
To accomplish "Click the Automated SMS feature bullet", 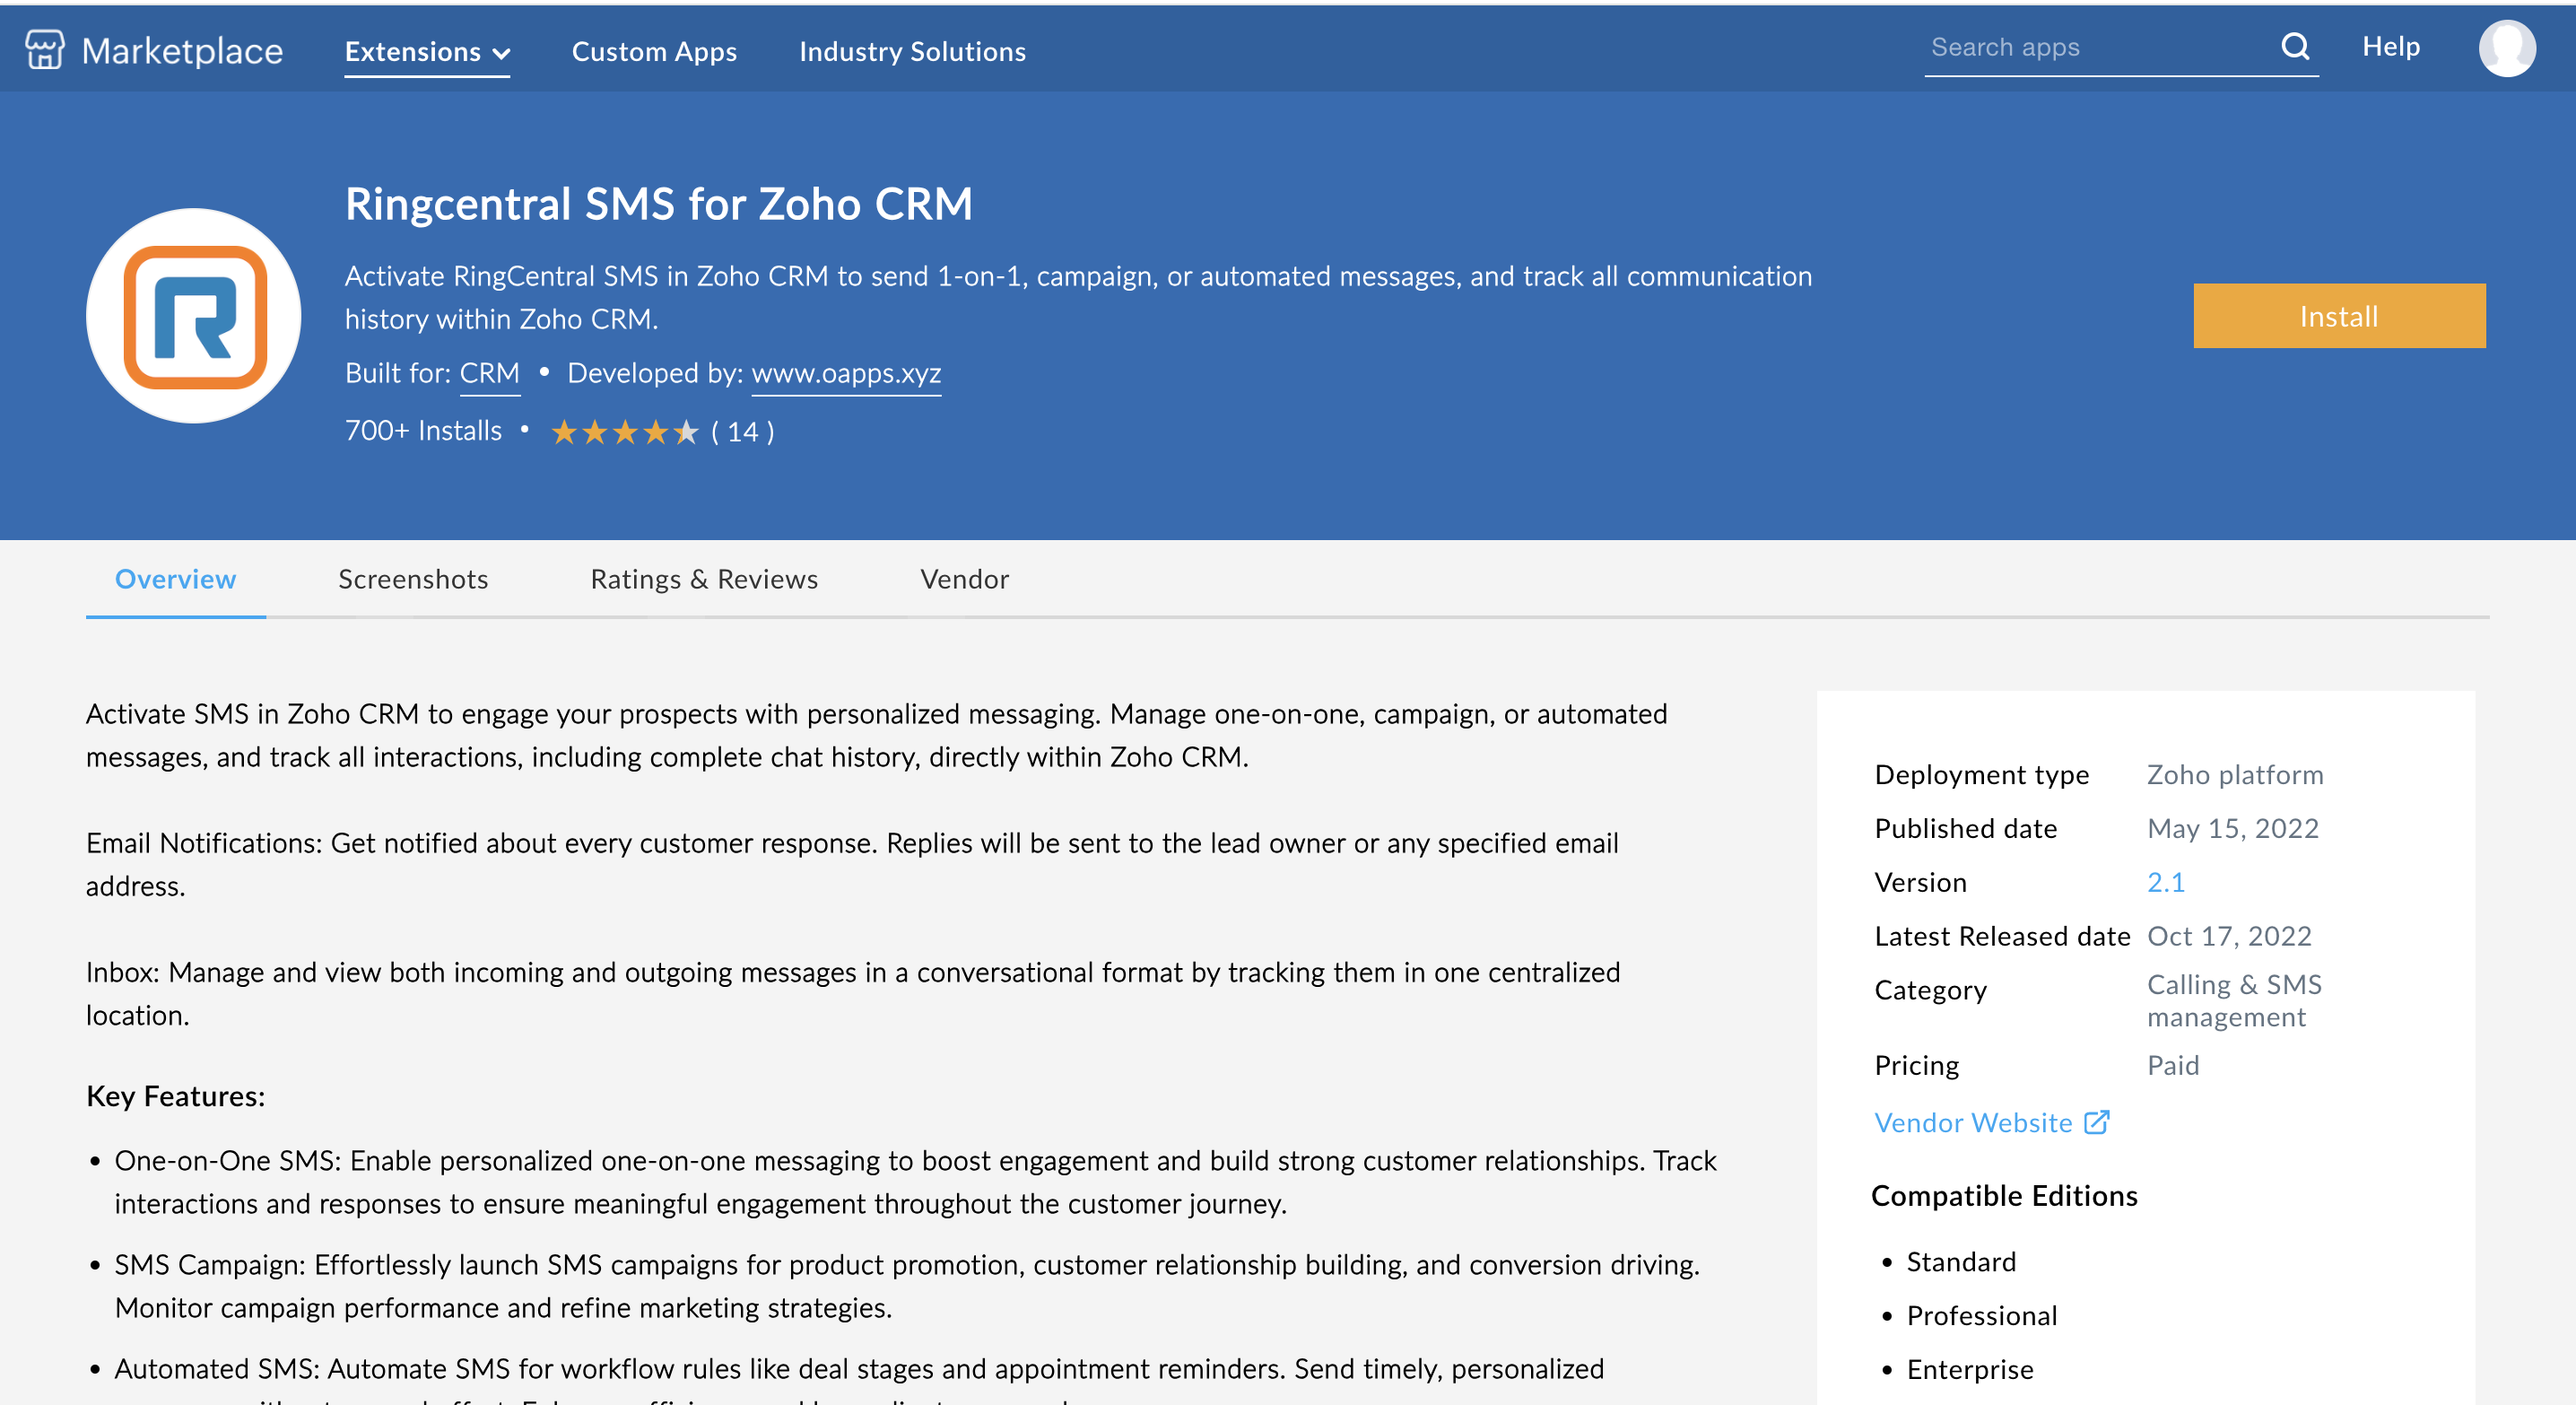I will coord(859,1383).
